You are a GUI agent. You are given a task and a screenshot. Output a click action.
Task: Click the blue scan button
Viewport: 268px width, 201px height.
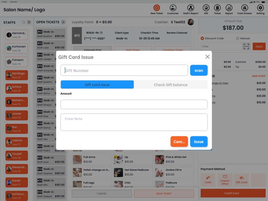point(199,70)
